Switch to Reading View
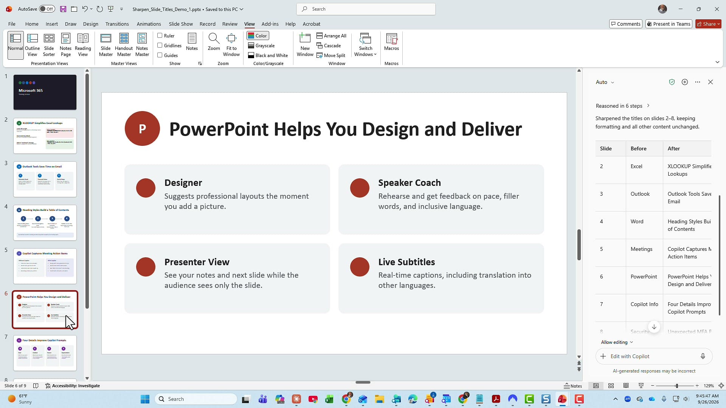This screenshot has height=408, width=726. (x=83, y=45)
